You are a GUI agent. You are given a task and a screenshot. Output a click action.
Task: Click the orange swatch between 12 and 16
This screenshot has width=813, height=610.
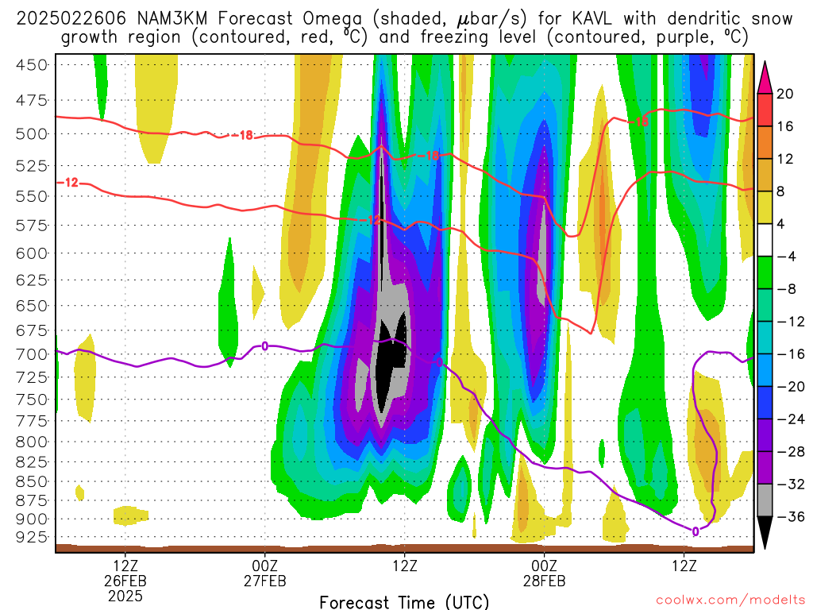pyautogui.click(x=765, y=142)
